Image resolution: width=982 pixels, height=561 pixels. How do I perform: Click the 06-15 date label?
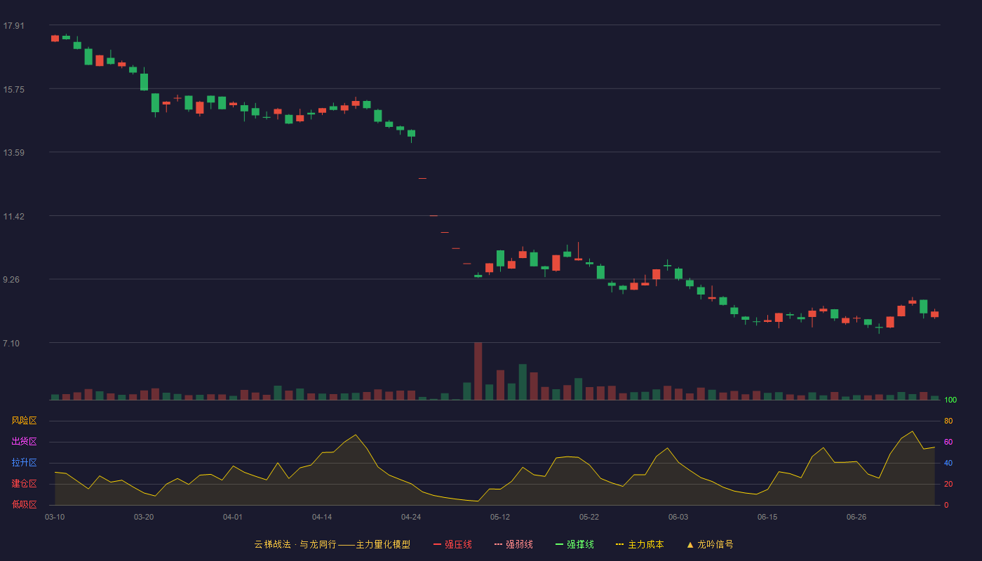click(767, 517)
